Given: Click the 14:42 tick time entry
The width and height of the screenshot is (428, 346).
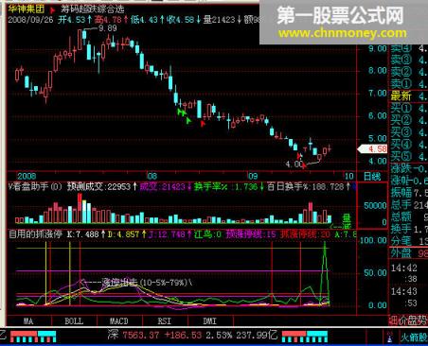Looking at the screenshot, I should (x=403, y=268).
